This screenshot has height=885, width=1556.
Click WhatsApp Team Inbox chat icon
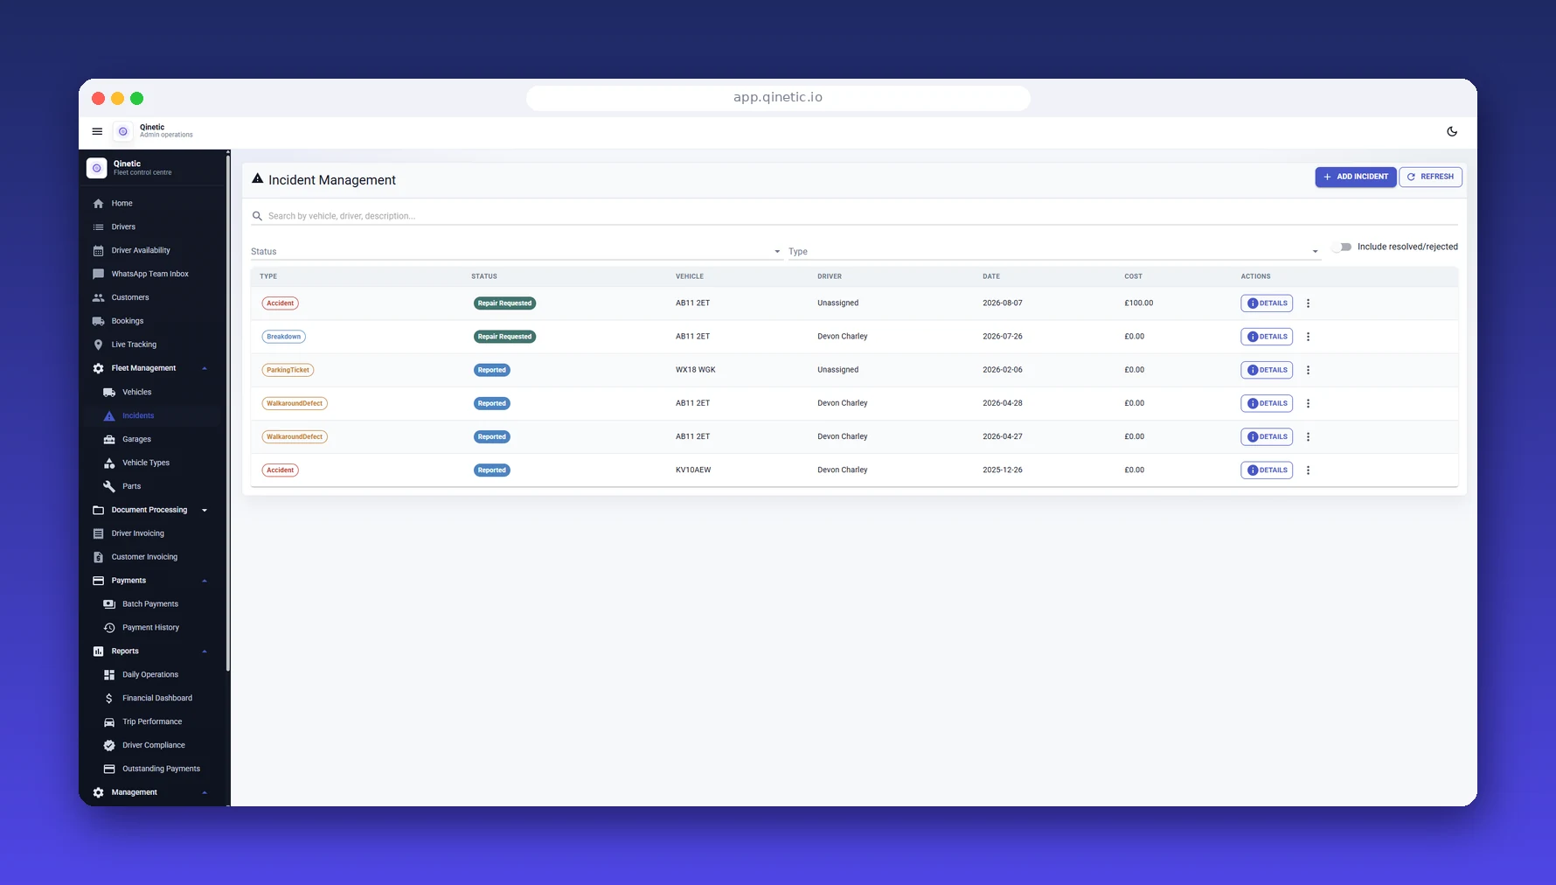(98, 274)
